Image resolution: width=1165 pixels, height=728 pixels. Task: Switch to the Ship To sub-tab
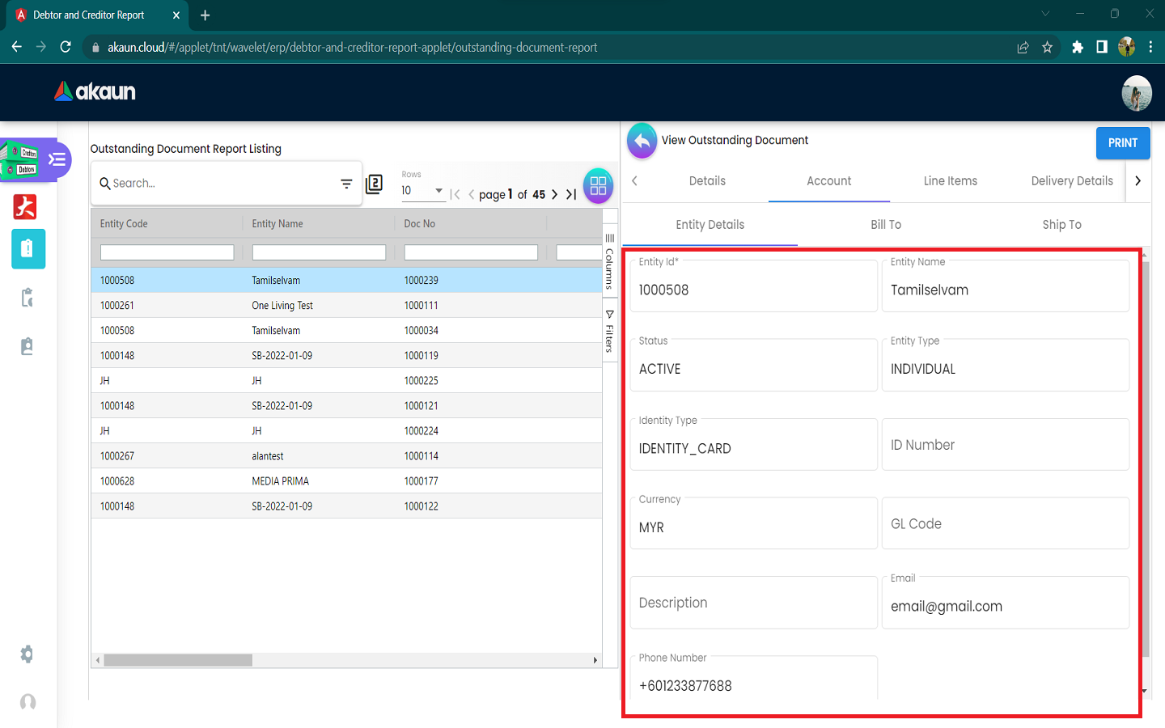point(1061,225)
